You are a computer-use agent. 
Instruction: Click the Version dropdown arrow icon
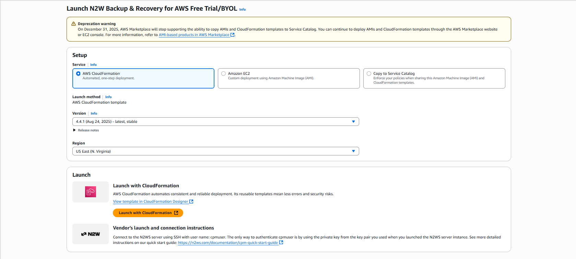[353, 121]
